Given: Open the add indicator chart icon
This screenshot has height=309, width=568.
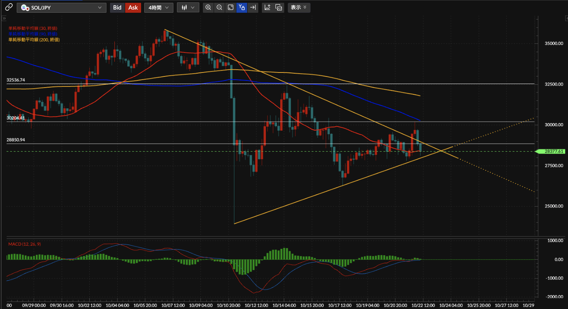Looking at the screenshot, I should click(x=267, y=8).
